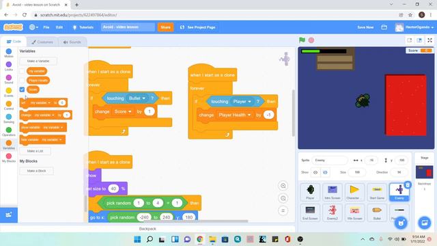Select the Motion blocks category

pyautogui.click(x=9, y=53)
